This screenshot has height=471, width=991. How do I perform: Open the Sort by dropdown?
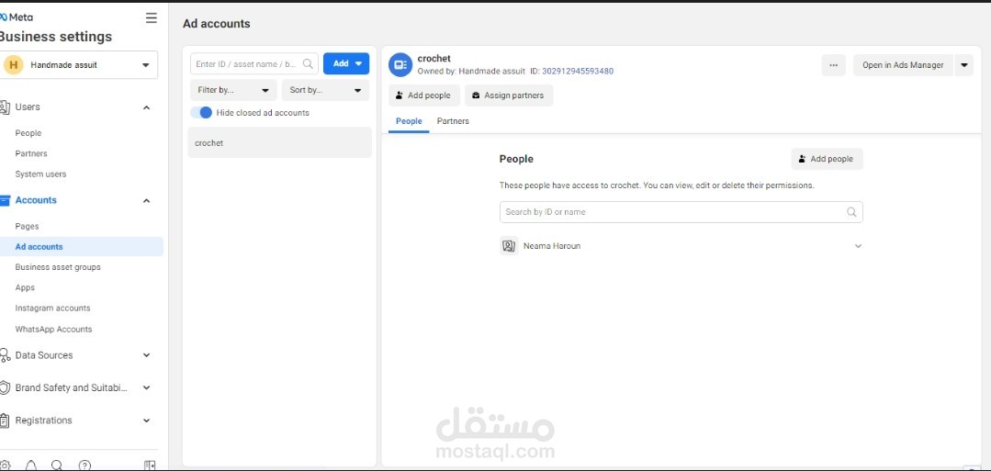coord(325,90)
